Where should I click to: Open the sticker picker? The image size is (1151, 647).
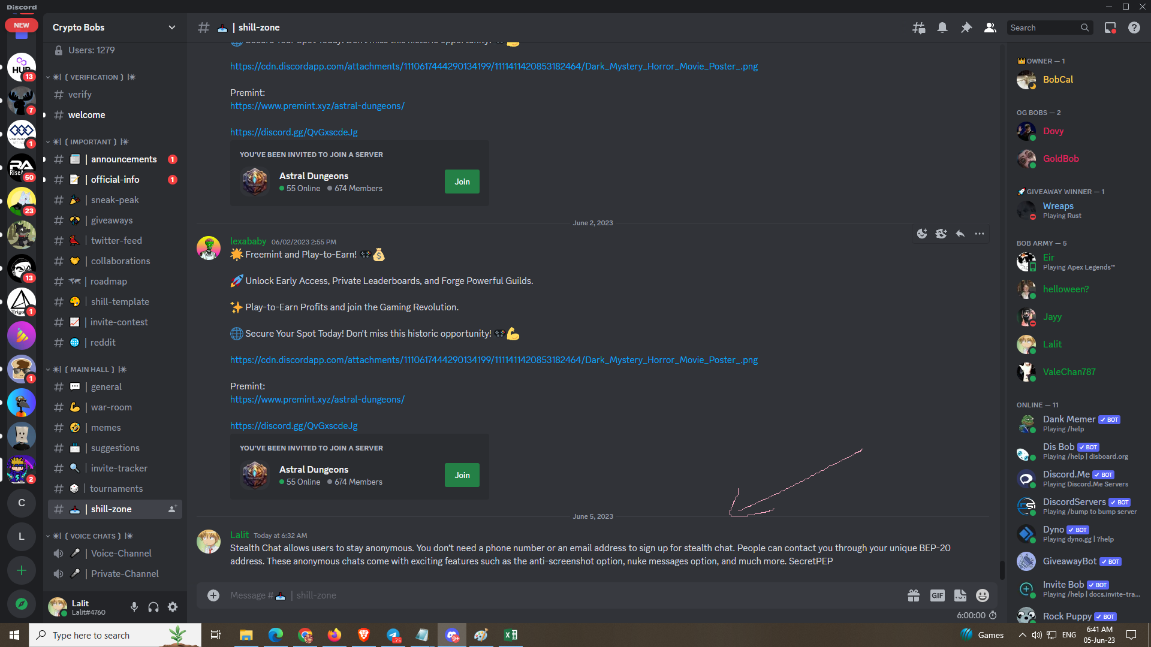click(x=960, y=595)
